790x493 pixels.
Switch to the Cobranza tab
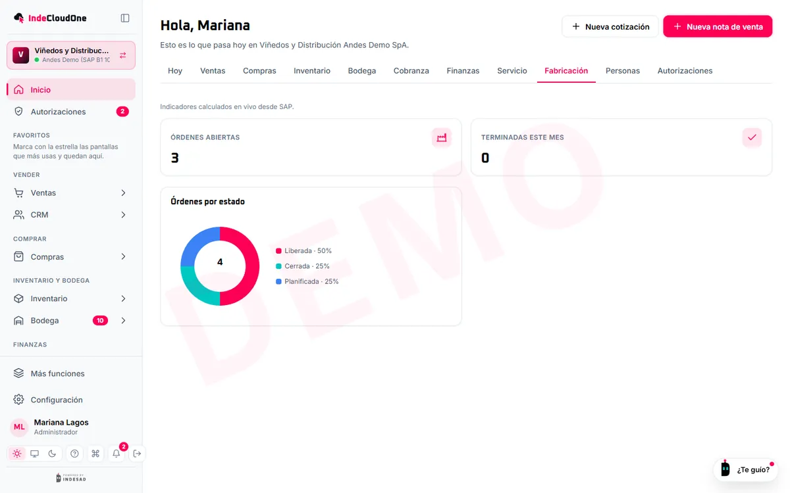(411, 70)
